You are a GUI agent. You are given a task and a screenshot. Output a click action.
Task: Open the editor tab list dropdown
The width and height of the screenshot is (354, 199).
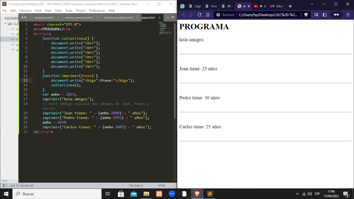point(173,17)
